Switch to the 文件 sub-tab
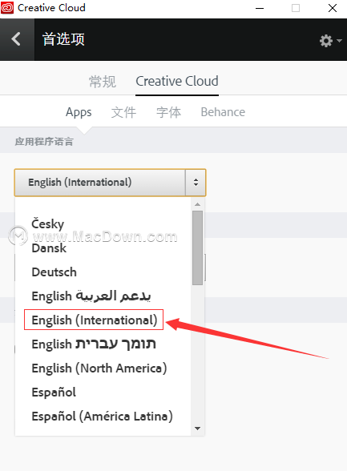Image resolution: width=347 pixels, height=471 pixels. click(x=123, y=112)
